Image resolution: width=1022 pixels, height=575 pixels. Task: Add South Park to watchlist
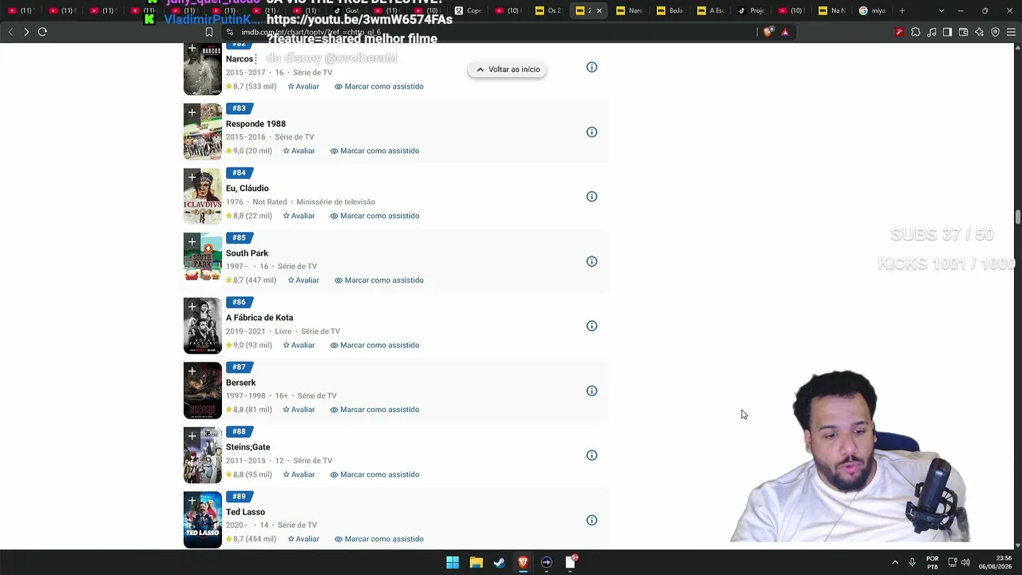coord(192,242)
